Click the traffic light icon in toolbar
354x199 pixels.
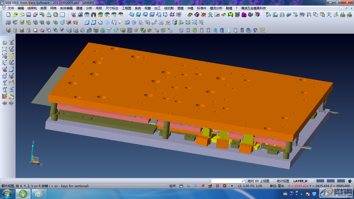94,15
